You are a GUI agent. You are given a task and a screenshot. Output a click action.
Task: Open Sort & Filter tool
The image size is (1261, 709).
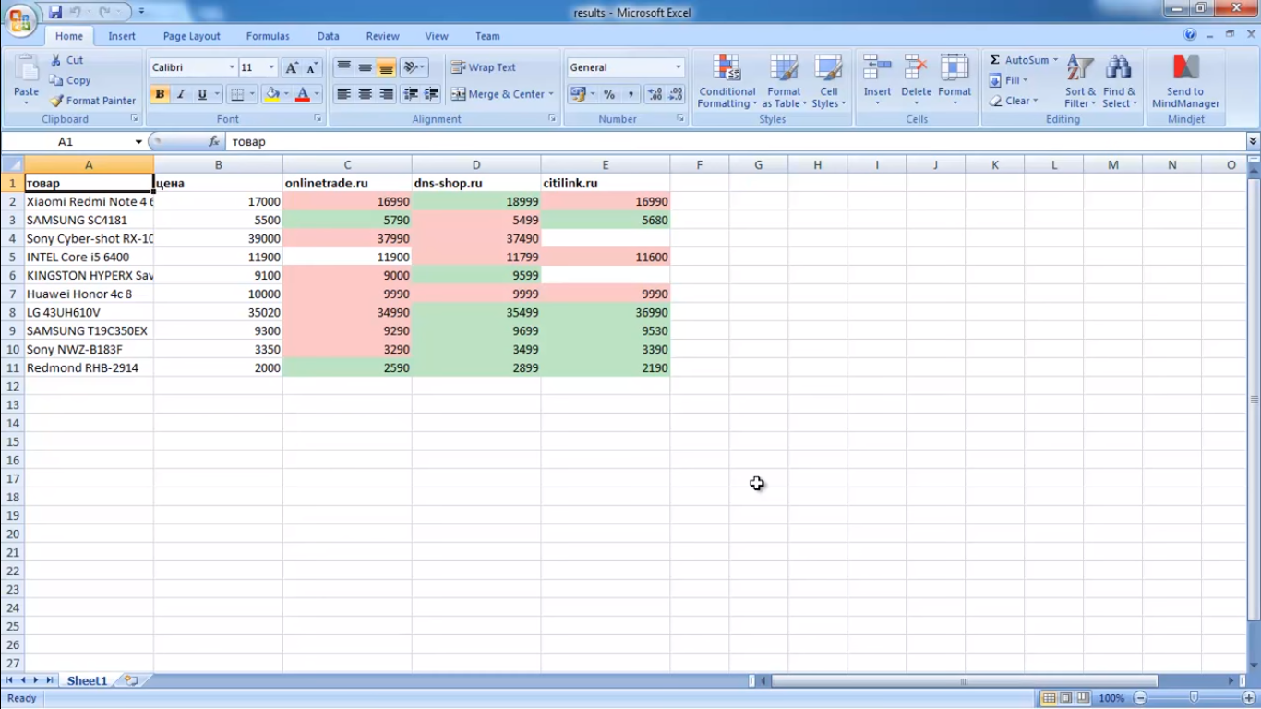point(1079,81)
